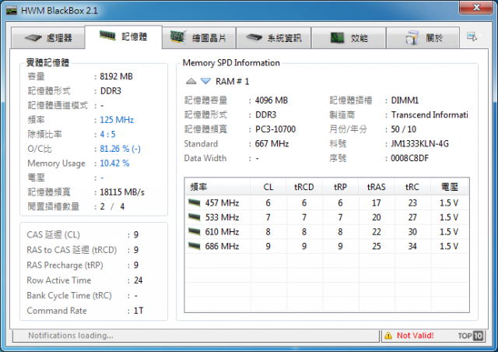Click the TOP 10 button
This screenshot has height=352, width=498.
coord(471,336)
